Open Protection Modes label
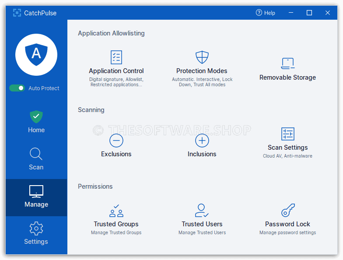Screen dimensions: 343x260 (x=202, y=71)
